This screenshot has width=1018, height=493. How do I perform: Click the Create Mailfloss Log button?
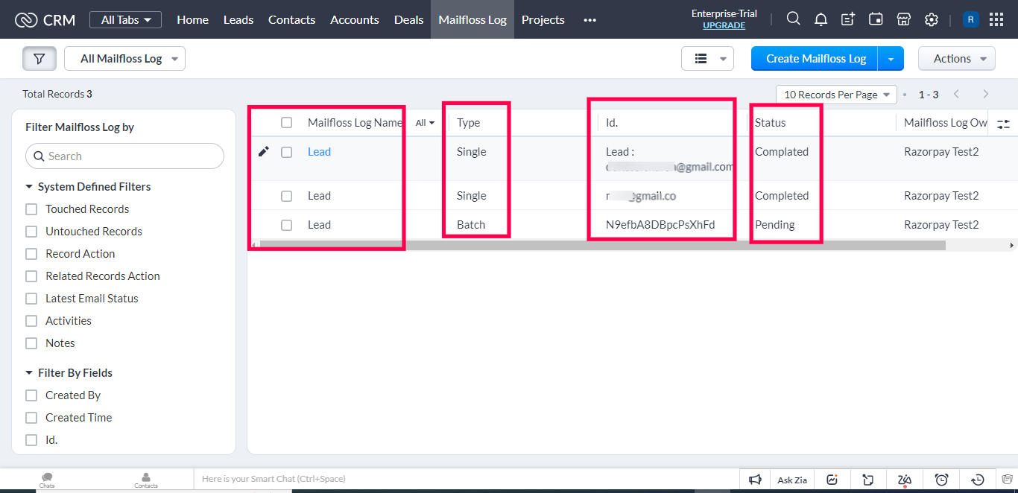815,59
